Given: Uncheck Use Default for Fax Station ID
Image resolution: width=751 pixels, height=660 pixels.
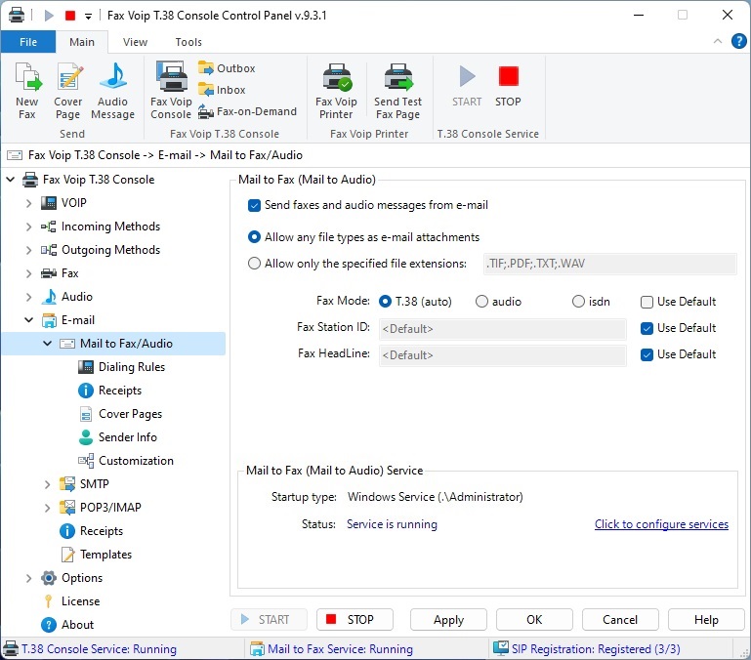Looking at the screenshot, I should (647, 328).
